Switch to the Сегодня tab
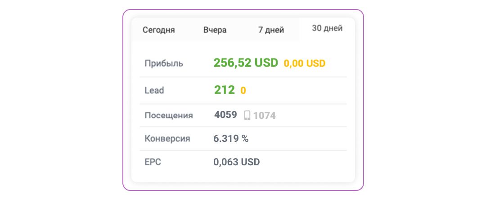This screenshot has width=486, height=200. pos(159,30)
